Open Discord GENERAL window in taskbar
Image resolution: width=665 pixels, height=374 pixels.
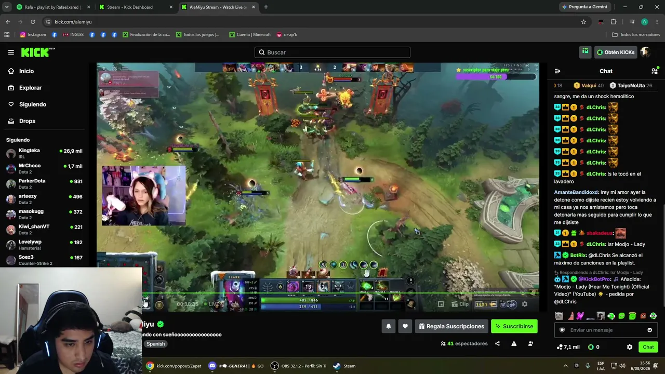(x=236, y=366)
